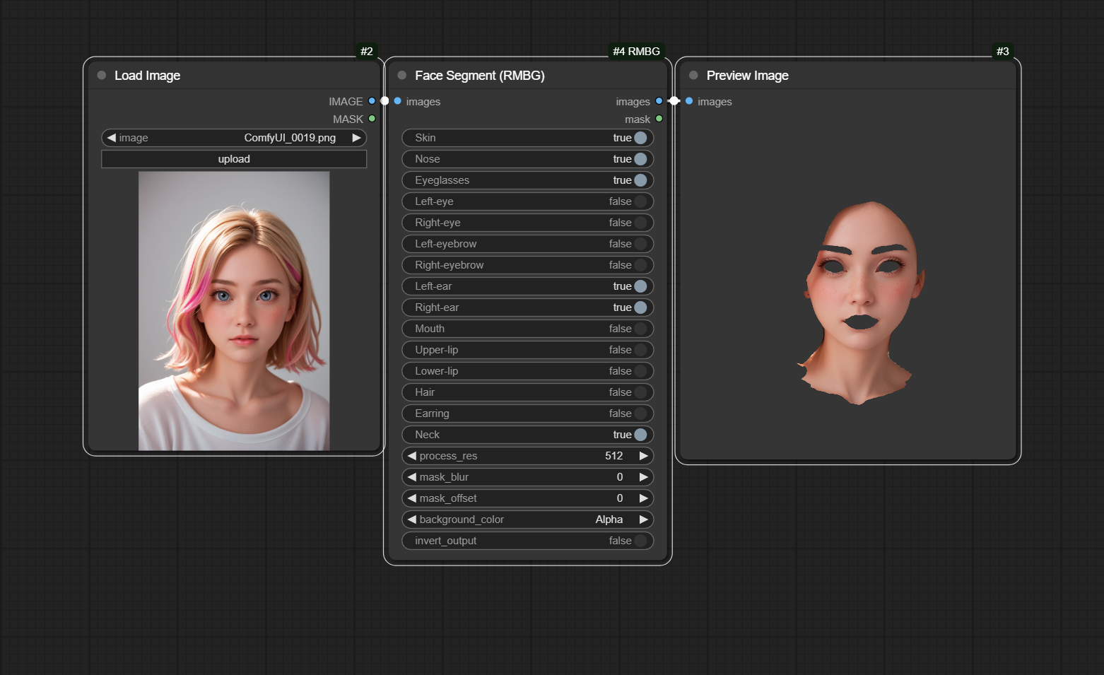Collapse the Load Image node via its dot
The height and width of the screenshot is (675, 1104).
[x=102, y=76]
